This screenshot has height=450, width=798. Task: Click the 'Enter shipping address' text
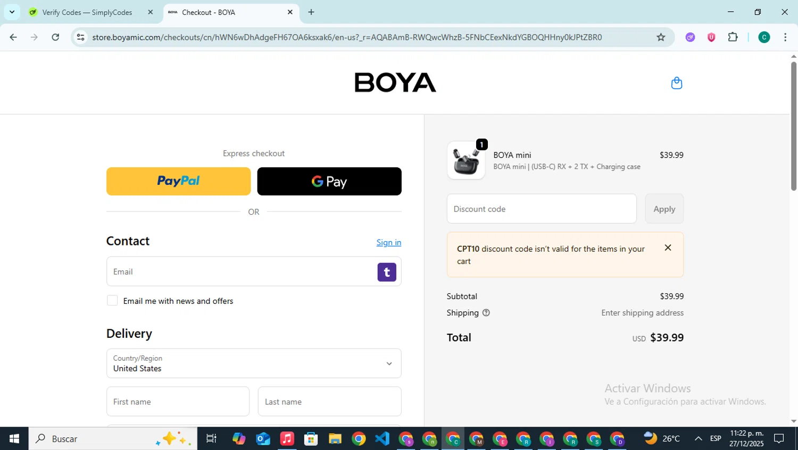tap(642, 313)
